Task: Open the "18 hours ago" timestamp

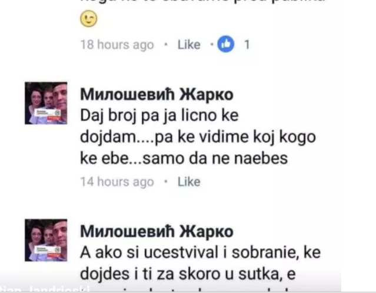Action: coord(117,45)
